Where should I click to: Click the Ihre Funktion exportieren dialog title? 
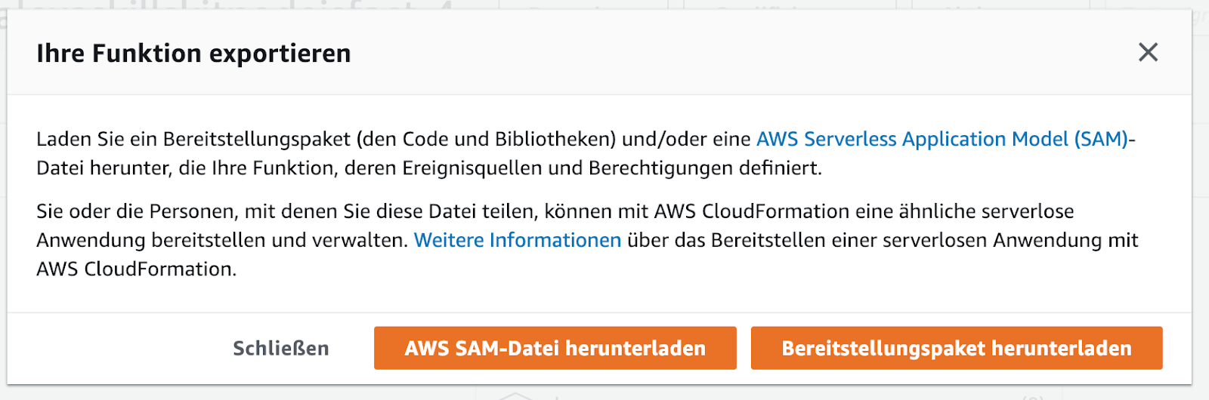pyautogui.click(x=193, y=54)
